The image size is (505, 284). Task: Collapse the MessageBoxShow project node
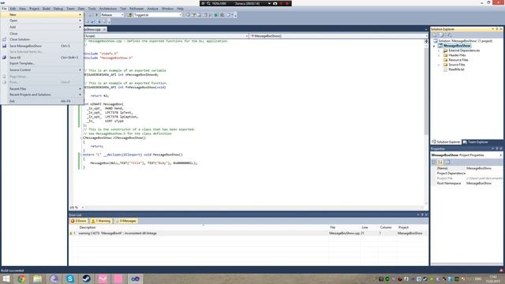pyautogui.click(x=434, y=46)
